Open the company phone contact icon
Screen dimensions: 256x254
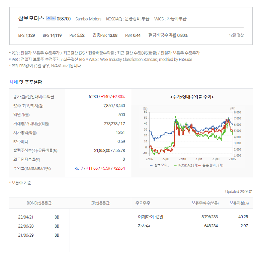click(54, 18)
